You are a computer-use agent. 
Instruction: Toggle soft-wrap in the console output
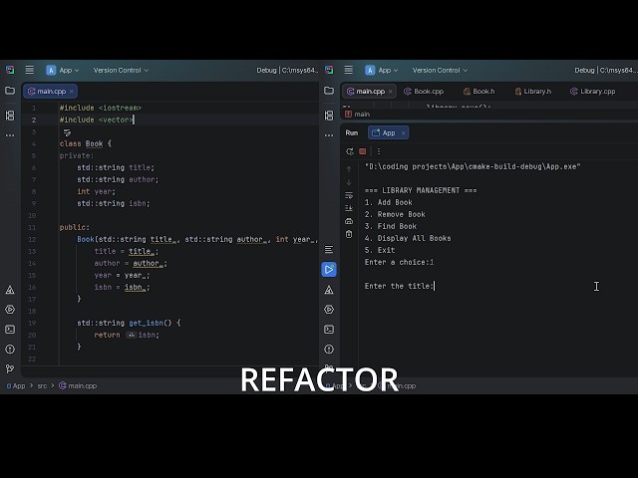(349, 195)
